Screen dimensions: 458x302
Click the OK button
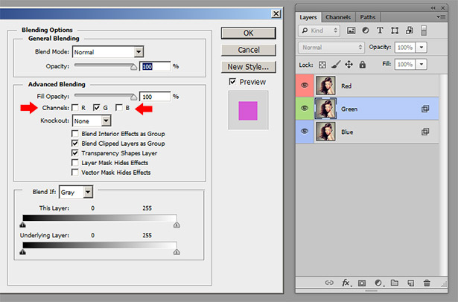point(249,33)
